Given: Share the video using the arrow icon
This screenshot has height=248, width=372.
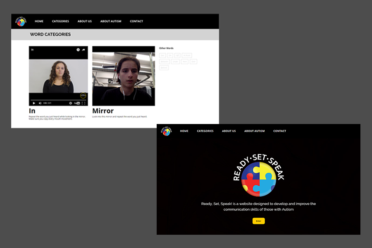Looking at the screenshot, I should (x=83, y=50).
